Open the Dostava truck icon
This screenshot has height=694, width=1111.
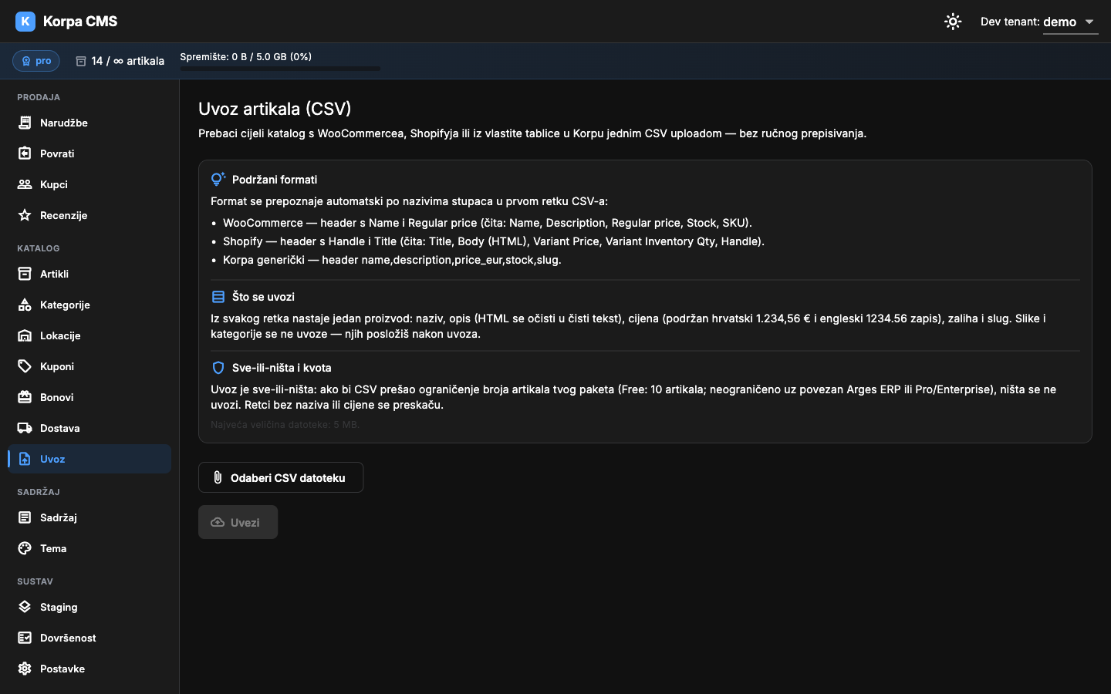25,428
